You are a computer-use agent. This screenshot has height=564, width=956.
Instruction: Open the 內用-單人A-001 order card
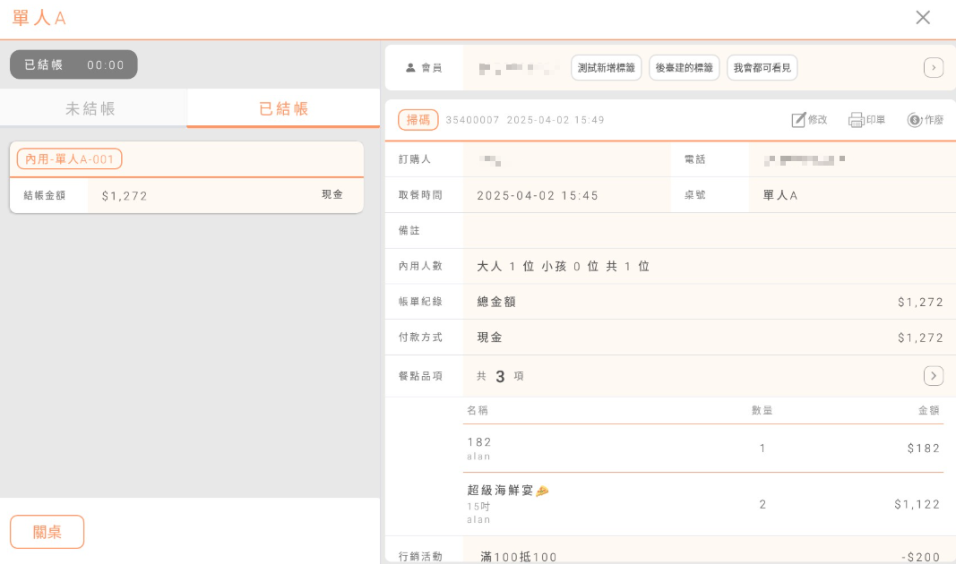point(186,177)
